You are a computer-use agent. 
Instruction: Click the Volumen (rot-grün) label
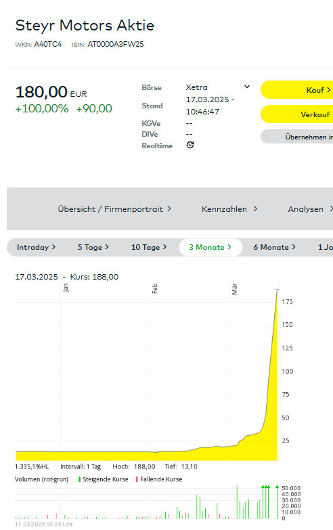click(x=41, y=479)
